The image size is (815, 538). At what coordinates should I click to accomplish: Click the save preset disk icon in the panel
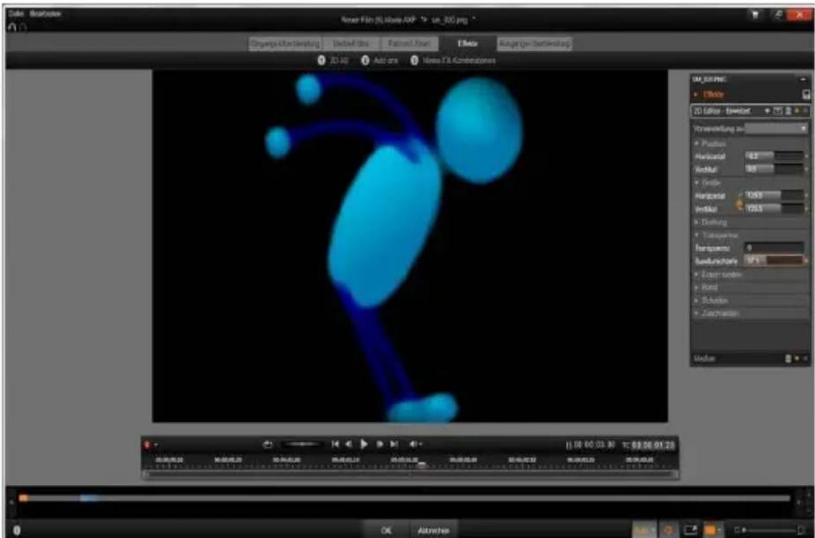(x=805, y=95)
